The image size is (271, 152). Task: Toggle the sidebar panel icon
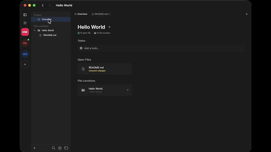pyautogui.click(x=25, y=15)
